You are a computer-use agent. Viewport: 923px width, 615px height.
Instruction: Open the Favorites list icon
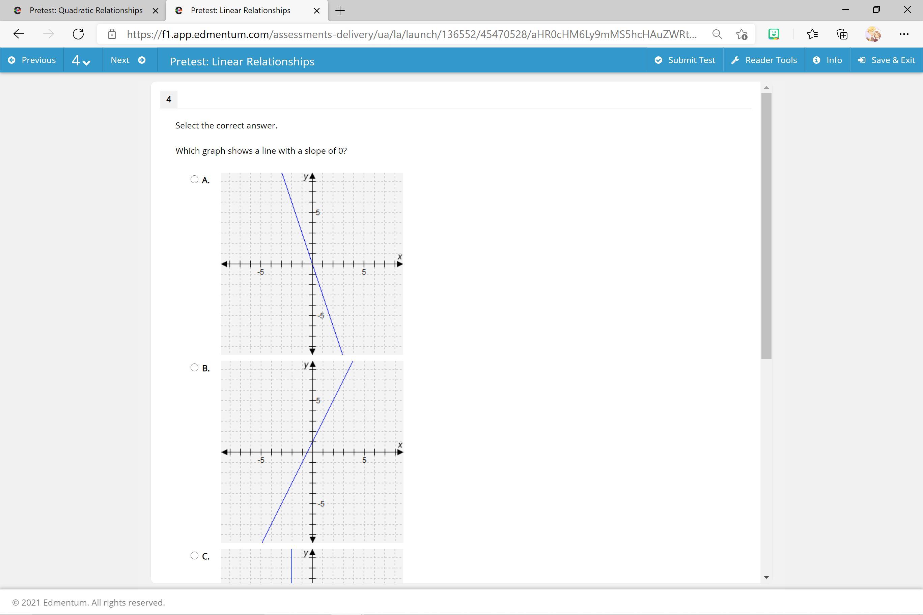812,34
